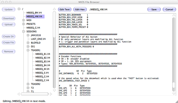Image resolution: width=178 pixels, height=103 pixels.
Task: Collapse the SESSIONS folder
Action: tap(23, 32)
